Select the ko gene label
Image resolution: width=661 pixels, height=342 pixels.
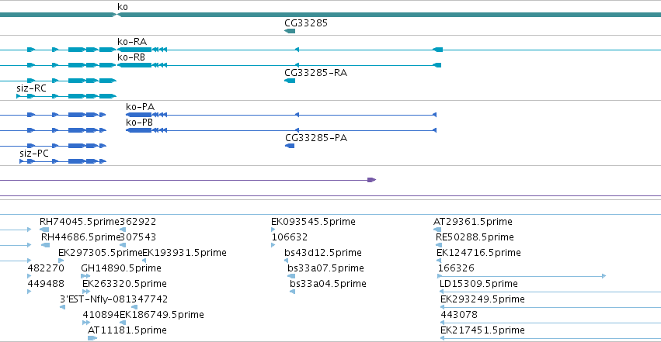[123, 7]
